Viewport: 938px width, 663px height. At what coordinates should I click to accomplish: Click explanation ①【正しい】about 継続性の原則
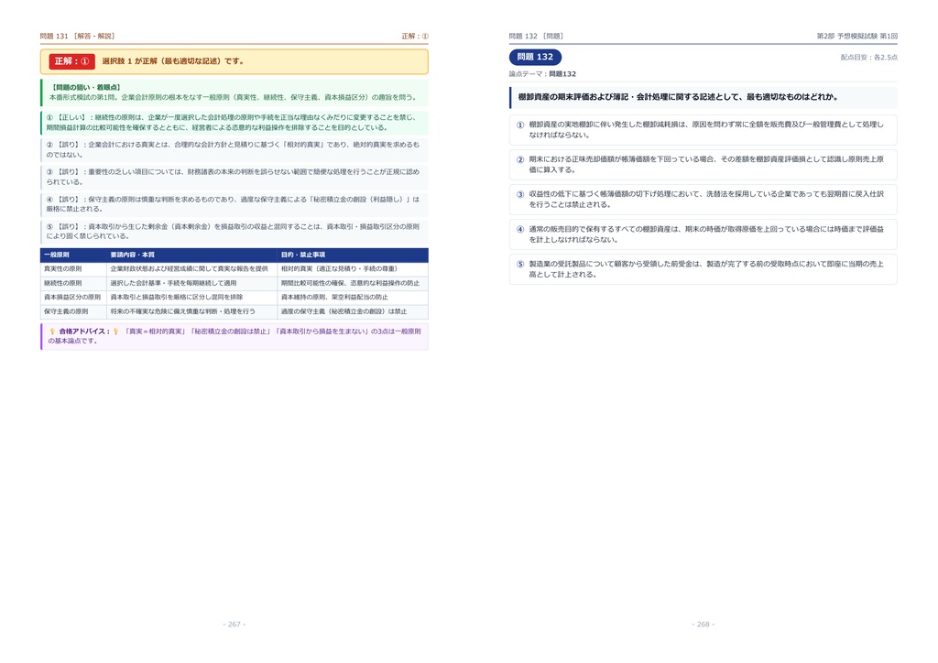point(234,123)
